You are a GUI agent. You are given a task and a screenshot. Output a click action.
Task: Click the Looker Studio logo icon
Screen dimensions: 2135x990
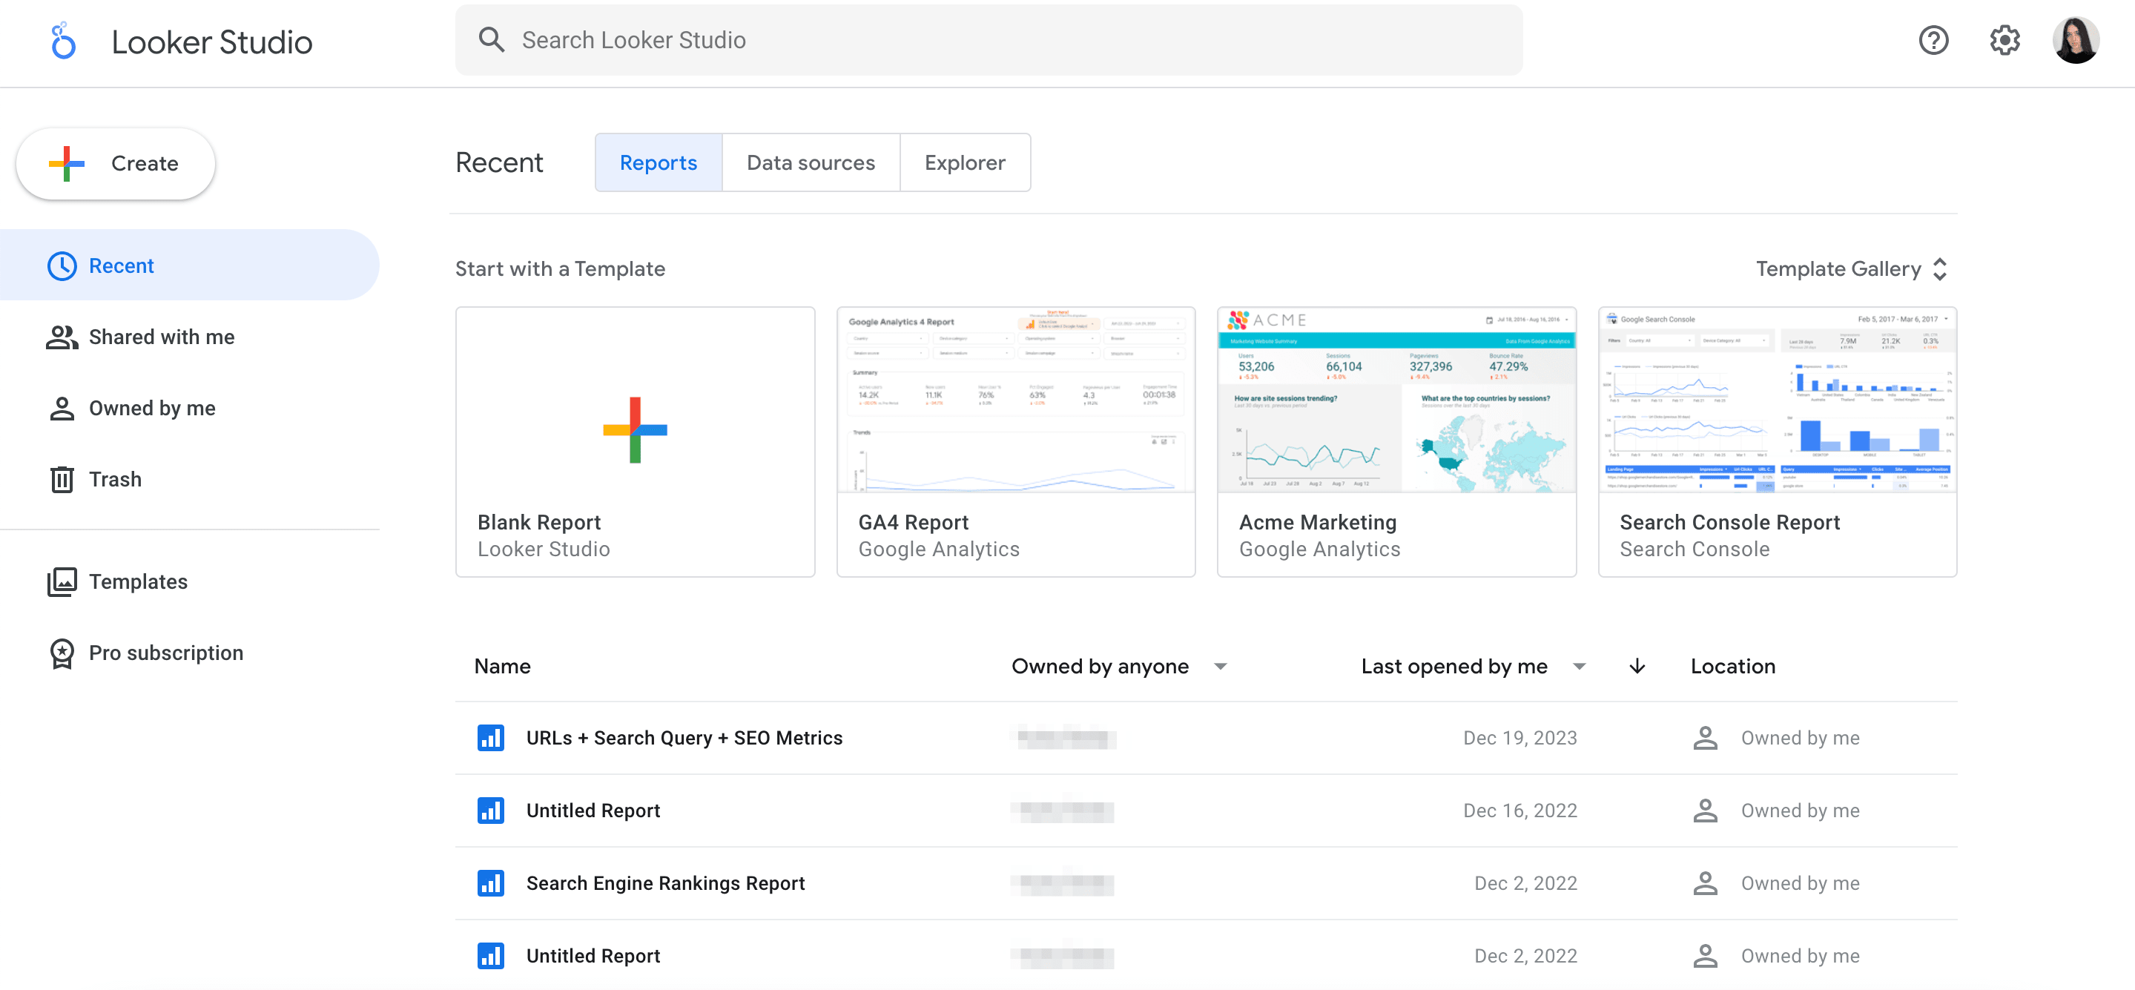(x=62, y=41)
